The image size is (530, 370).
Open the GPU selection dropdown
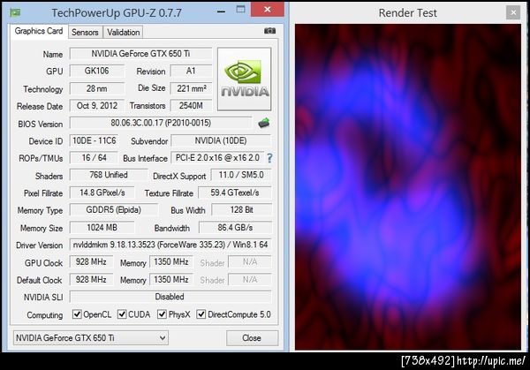91,338
